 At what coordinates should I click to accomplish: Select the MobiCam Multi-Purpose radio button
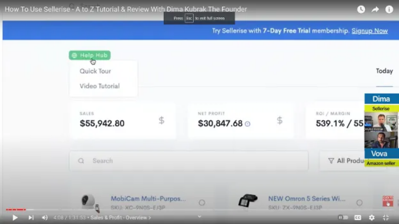[x=202, y=203]
